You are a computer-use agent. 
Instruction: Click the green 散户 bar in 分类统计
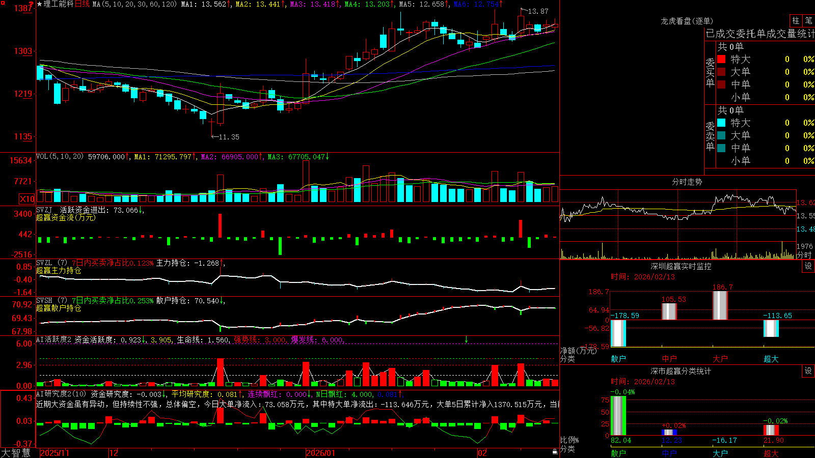(x=618, y=416)
